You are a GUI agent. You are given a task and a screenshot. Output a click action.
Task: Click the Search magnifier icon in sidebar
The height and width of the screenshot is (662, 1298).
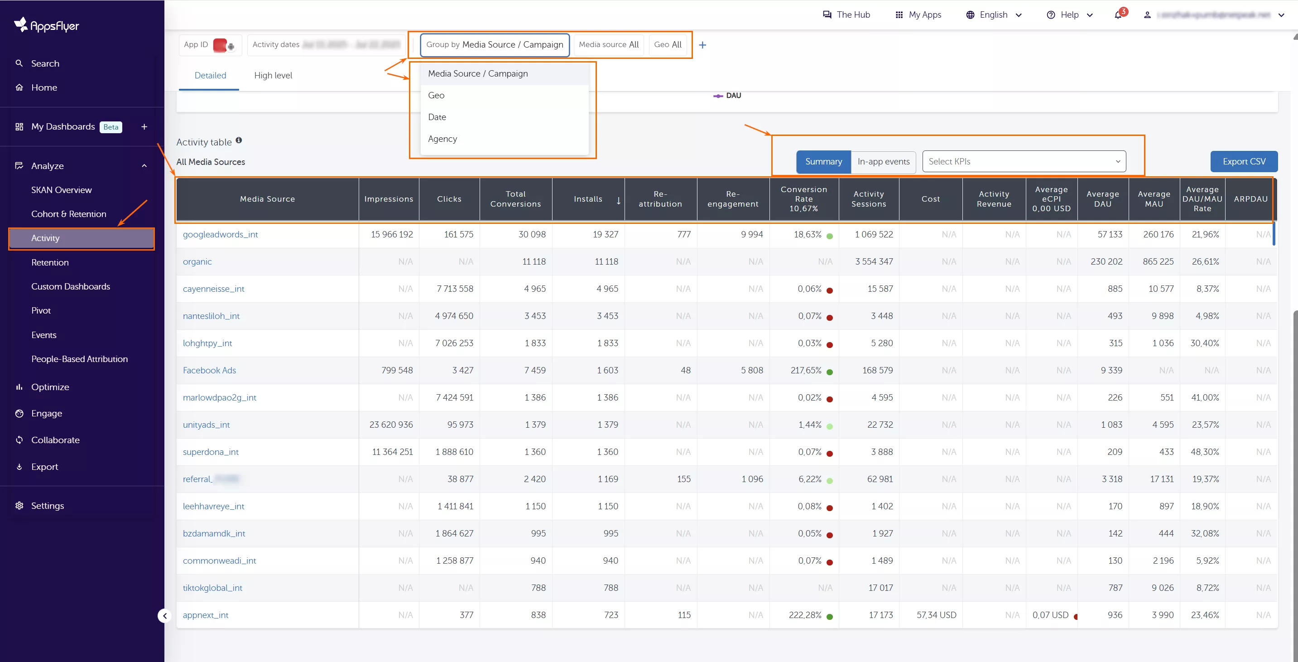tap(19, 63)
